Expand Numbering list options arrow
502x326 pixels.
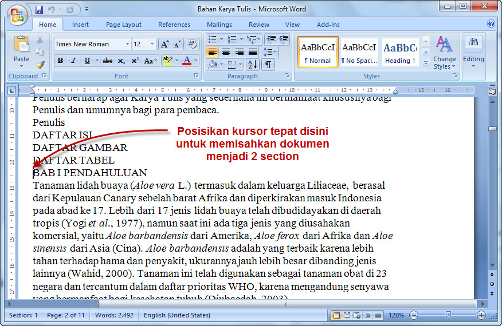241,39
